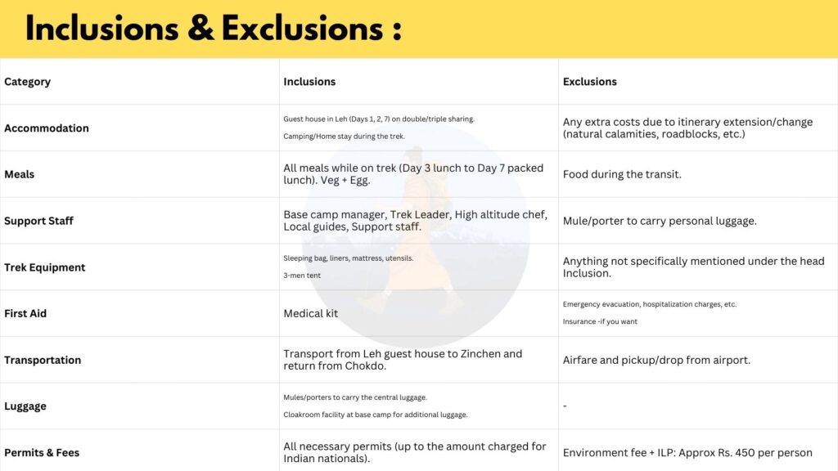Select the Category column header

point(27,82)
